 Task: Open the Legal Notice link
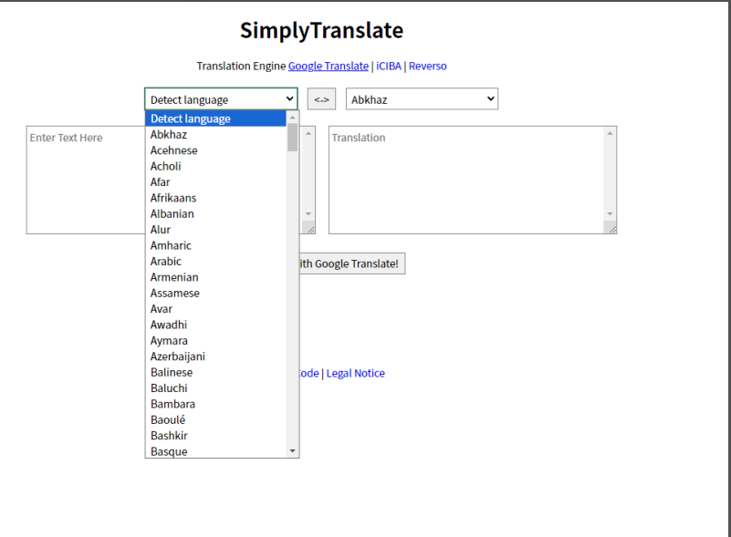tap(356, 373)
